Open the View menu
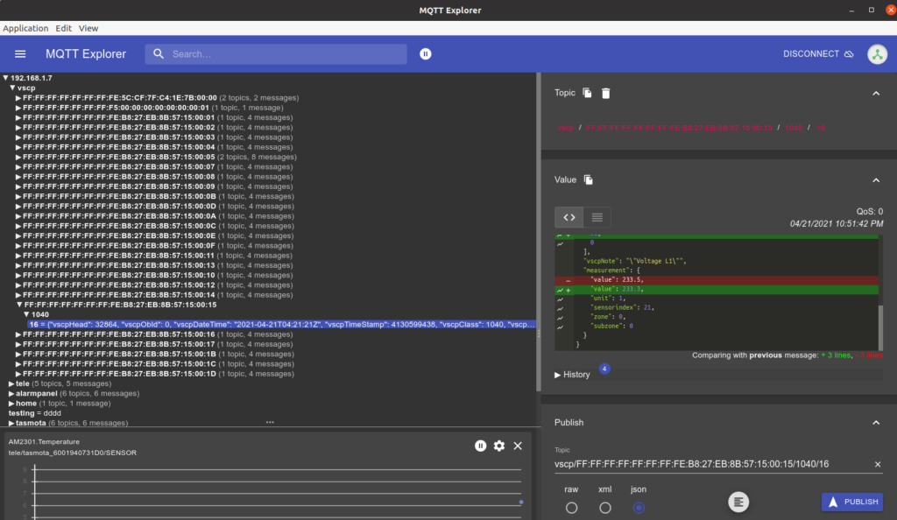 click(x=88, y=28)
